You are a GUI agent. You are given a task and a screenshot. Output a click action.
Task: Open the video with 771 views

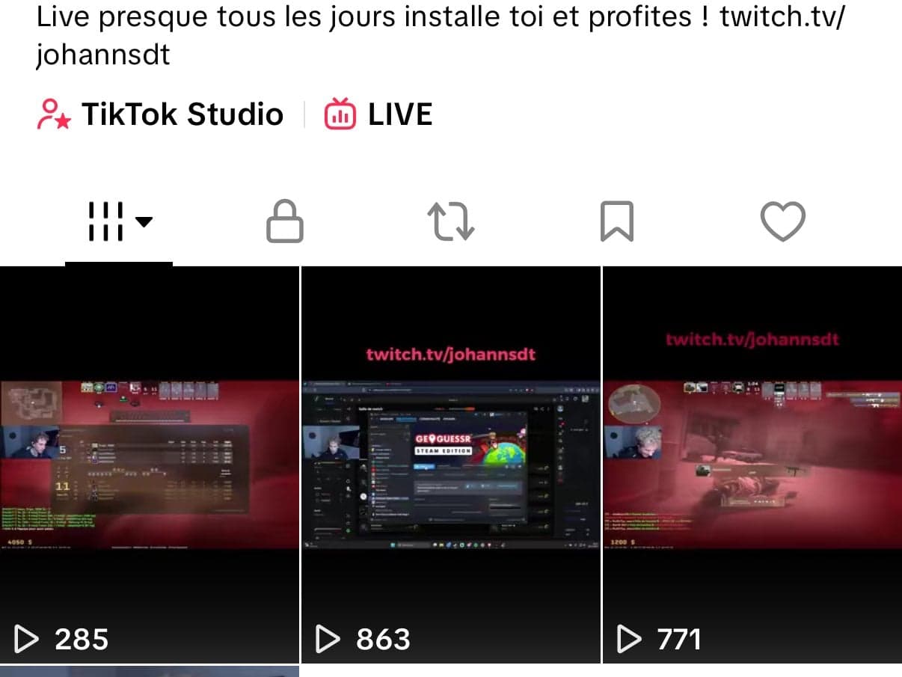coord(752,465)
